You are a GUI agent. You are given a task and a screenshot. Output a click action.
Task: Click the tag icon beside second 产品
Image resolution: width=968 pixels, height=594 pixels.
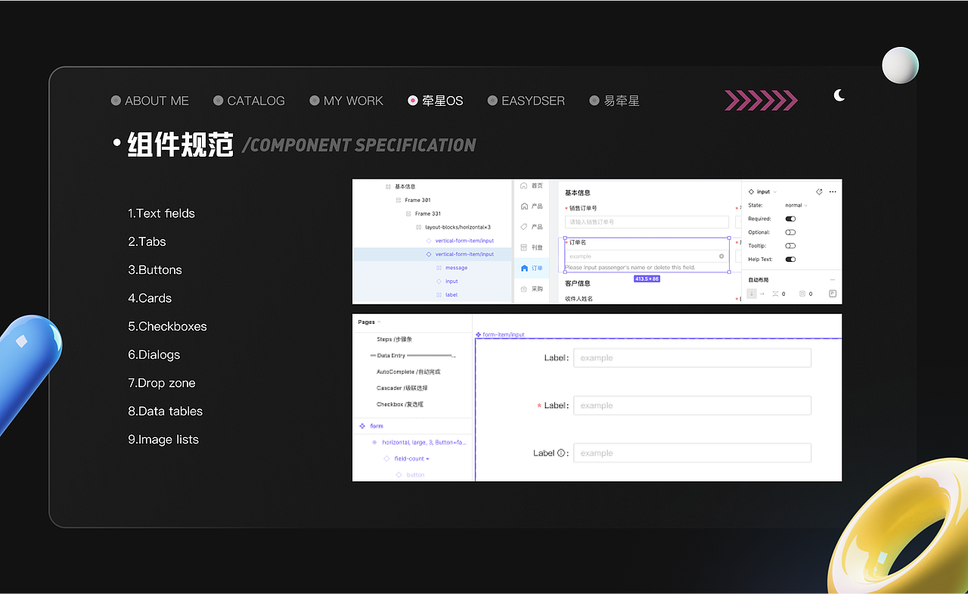tap(525, 226)
